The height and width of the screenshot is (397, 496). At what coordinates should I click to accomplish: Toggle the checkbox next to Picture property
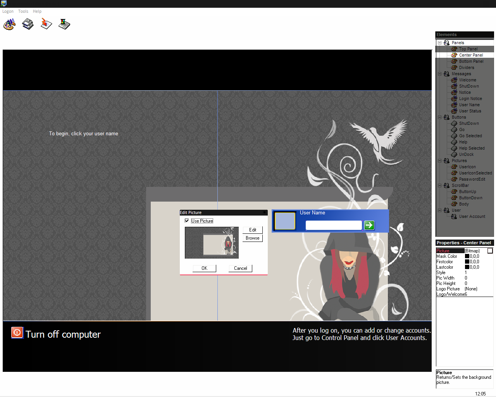coord(490,251)
